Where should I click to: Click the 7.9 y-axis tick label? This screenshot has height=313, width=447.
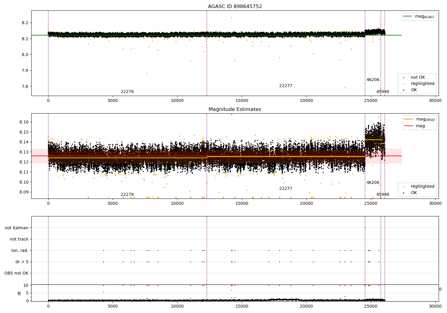pos(25,71)
